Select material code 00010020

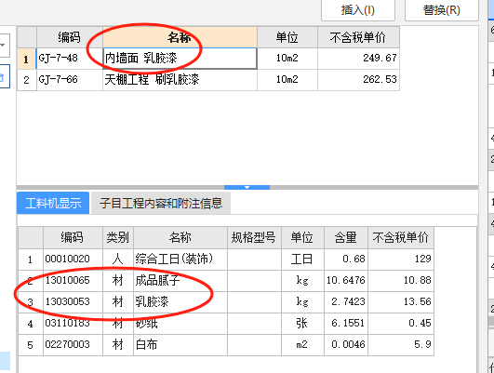[73, 260]
